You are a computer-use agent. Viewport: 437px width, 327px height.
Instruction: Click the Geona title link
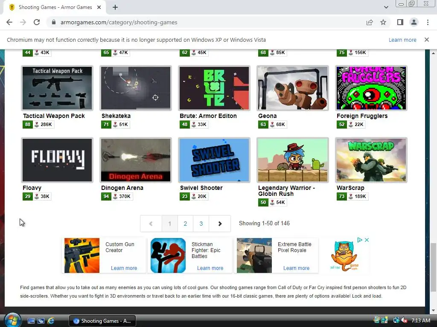(267, 116)
